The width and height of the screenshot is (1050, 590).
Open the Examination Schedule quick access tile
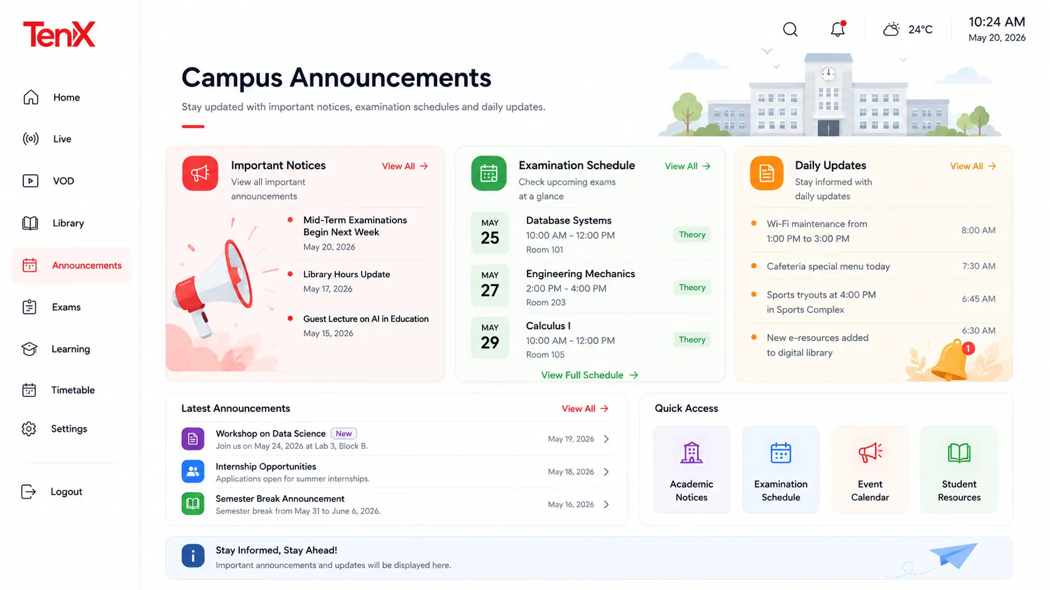pos(781,470)
